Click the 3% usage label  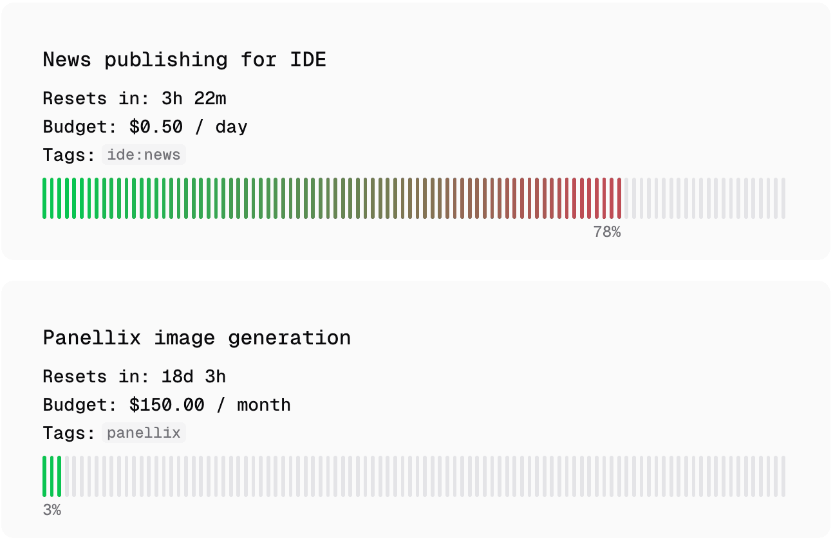point(52,510)
